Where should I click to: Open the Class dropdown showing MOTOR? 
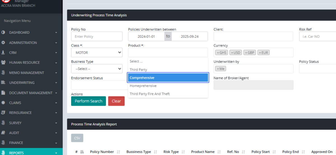[x=97, y=52]
